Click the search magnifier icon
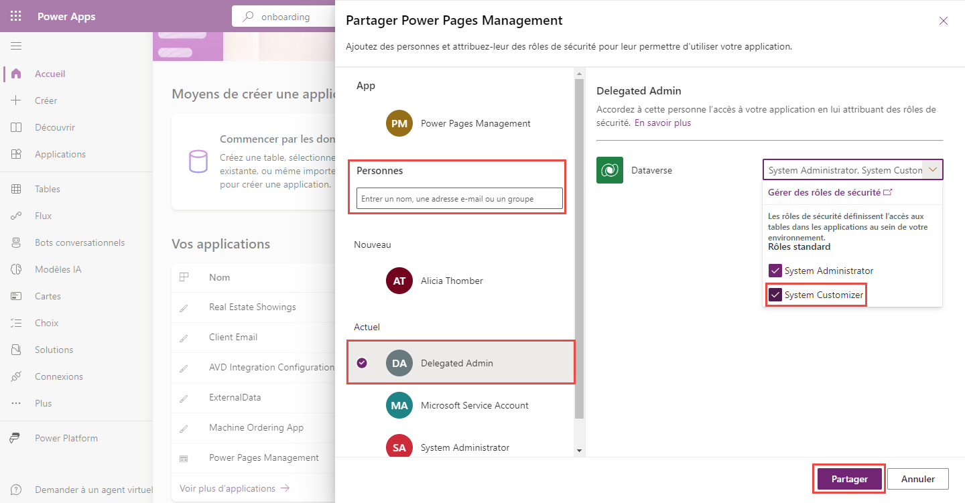Viewport: 965px width, 503px height. [249, 17]
